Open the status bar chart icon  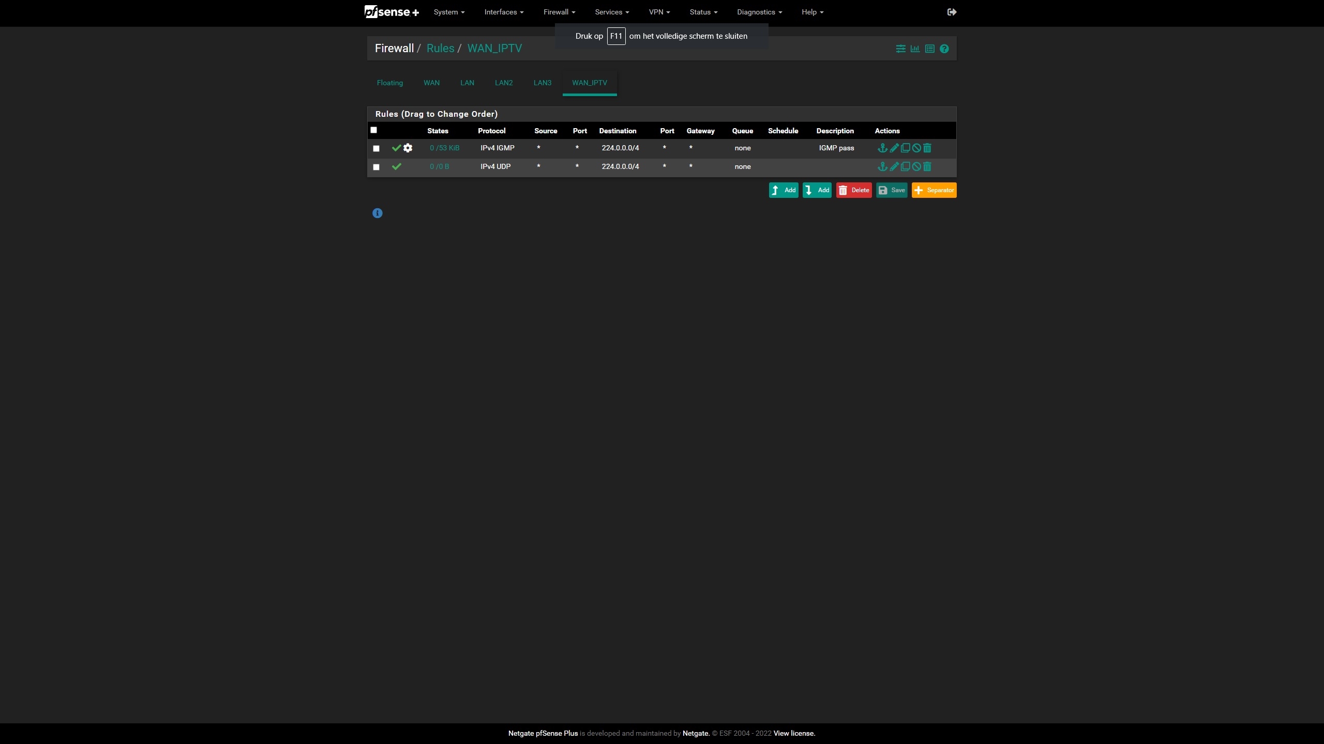point(915,49)
